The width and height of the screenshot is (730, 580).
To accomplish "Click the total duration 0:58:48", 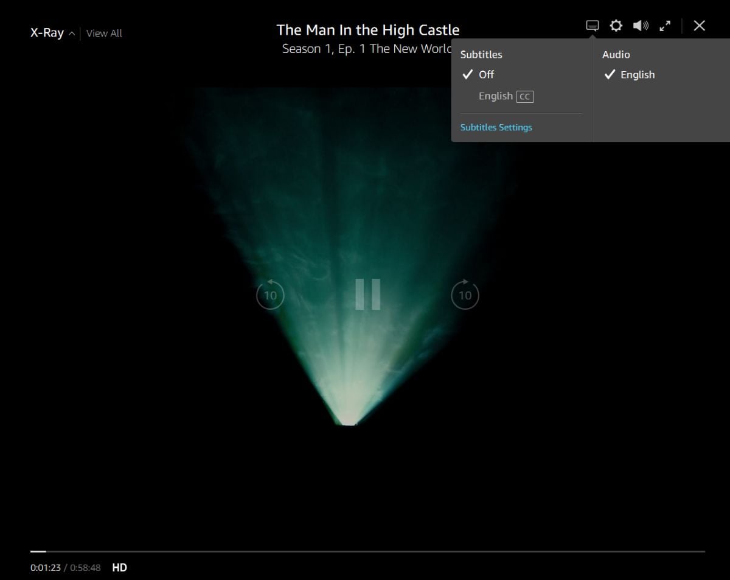I will [x=85, y=567].
